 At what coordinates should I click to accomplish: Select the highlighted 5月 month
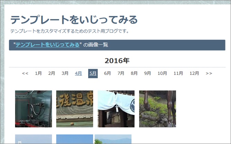(x=93, y=73)
